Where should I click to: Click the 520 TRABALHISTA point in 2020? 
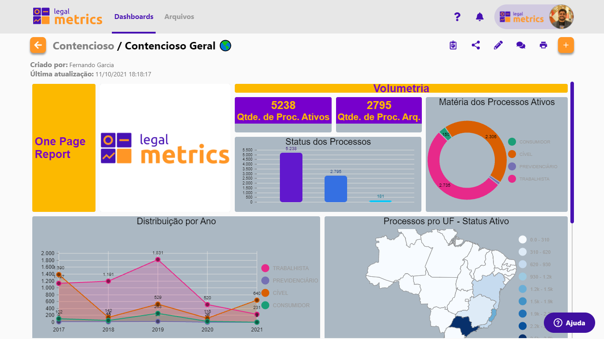207,305
